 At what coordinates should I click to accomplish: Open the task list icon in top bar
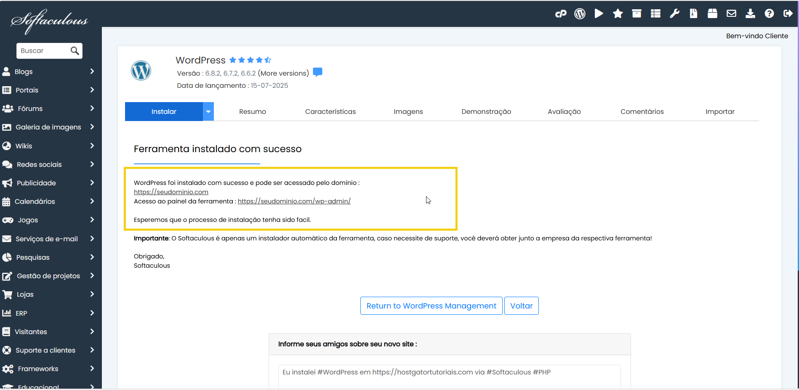[655, 14]
